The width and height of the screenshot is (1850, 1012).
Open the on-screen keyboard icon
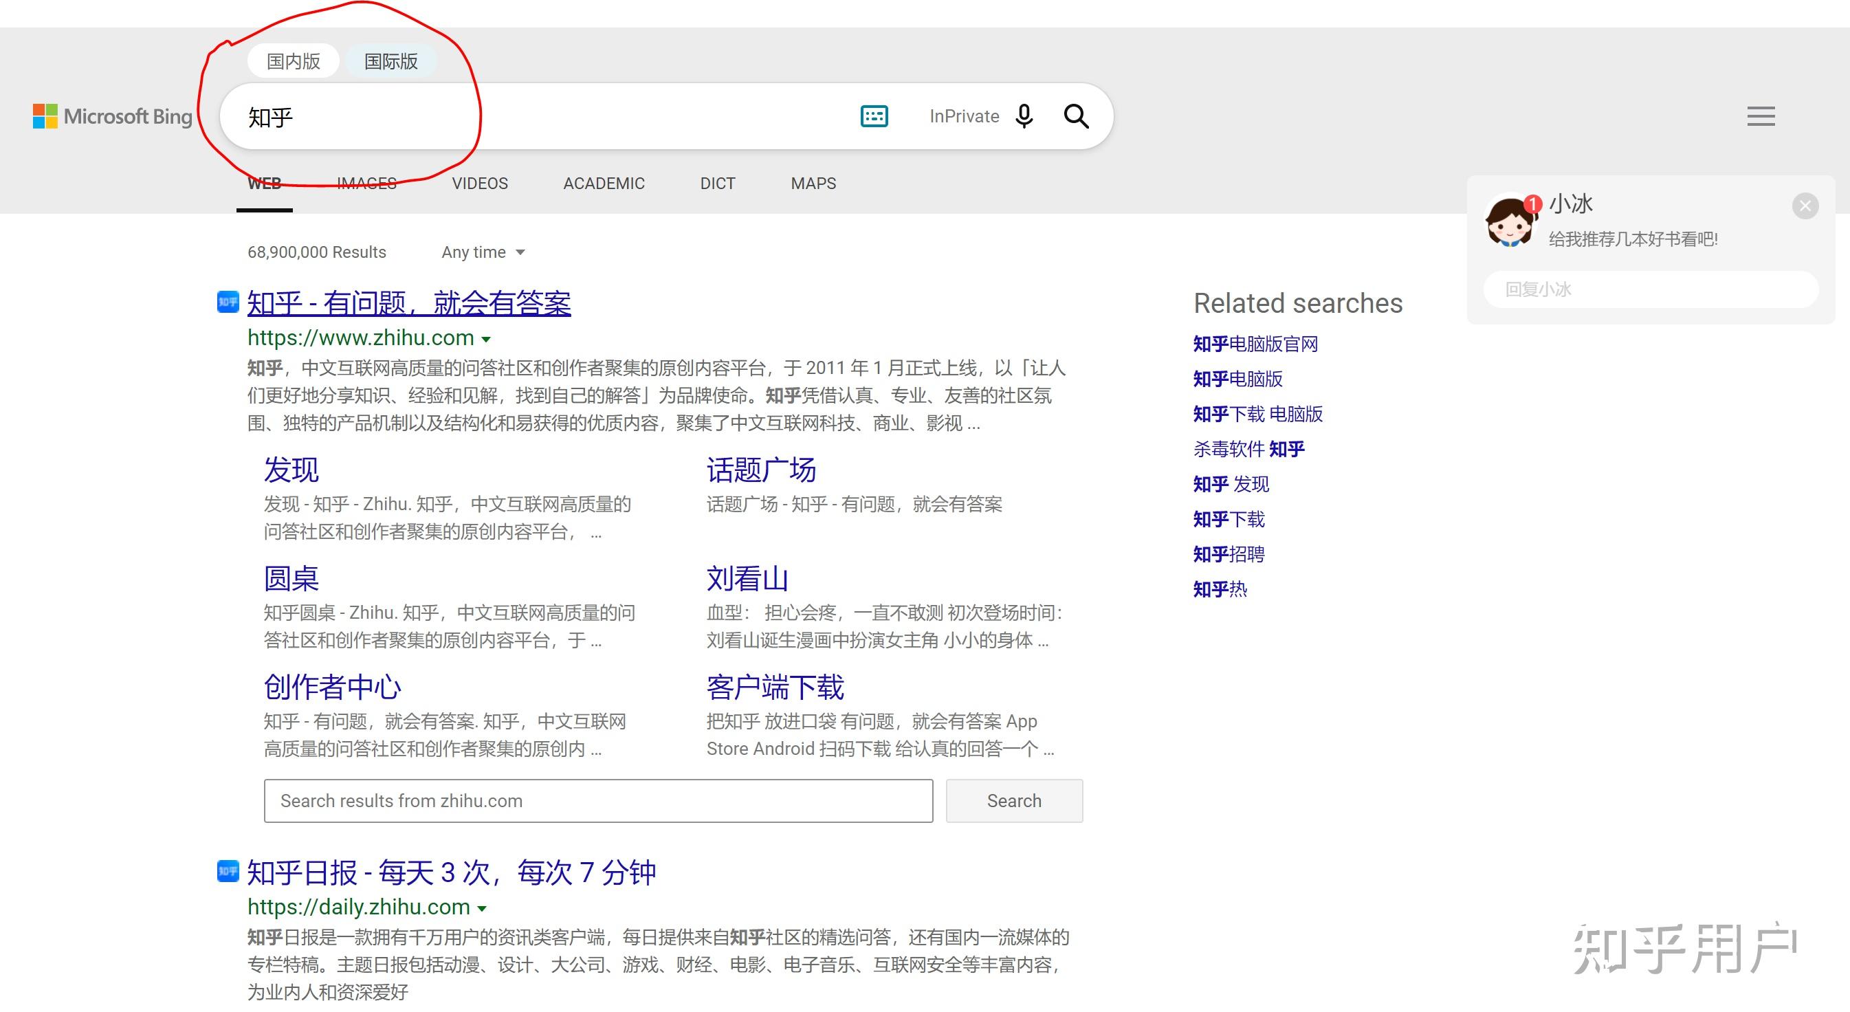(x=874, y=116)
